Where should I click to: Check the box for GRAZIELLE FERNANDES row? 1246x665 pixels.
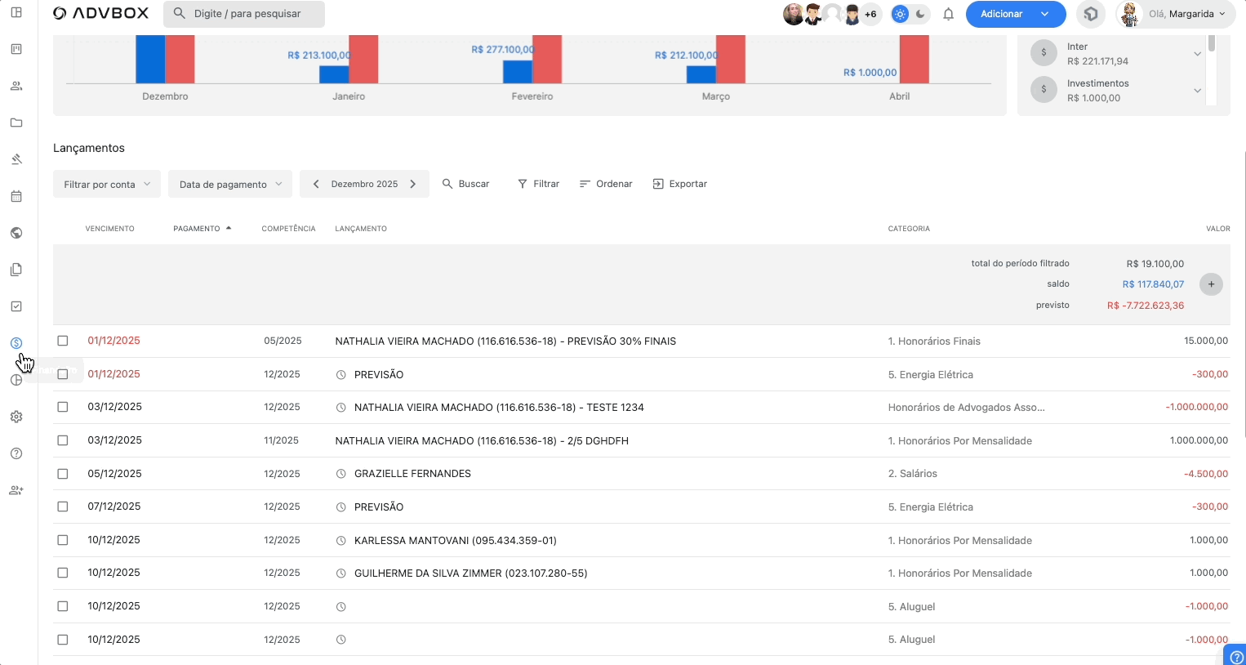pos(63,474)
